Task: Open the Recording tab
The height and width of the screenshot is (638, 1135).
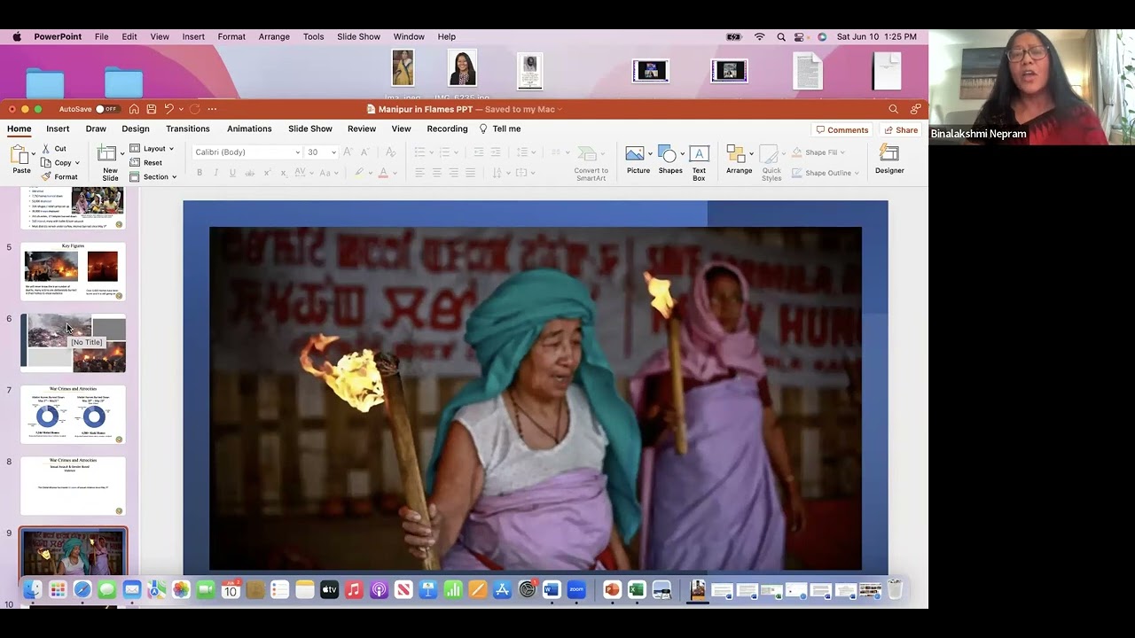Action: (x=447, y=128)
